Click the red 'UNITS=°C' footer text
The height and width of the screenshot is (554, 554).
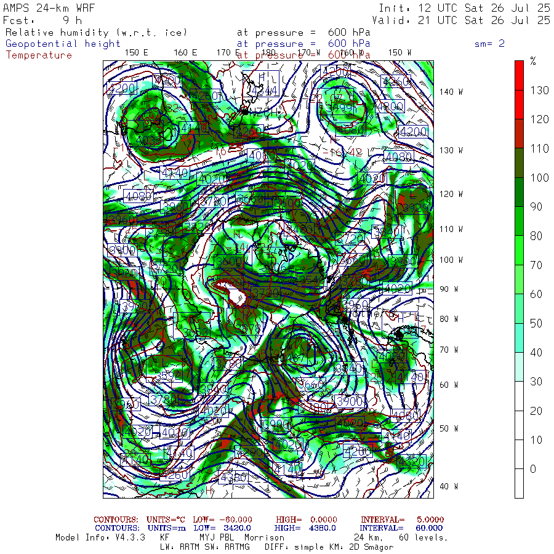(166, 520)
